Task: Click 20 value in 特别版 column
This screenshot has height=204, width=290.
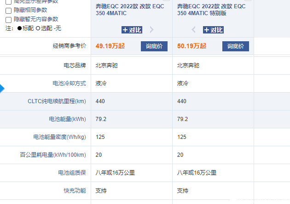Action: click(x=180, y=155)
